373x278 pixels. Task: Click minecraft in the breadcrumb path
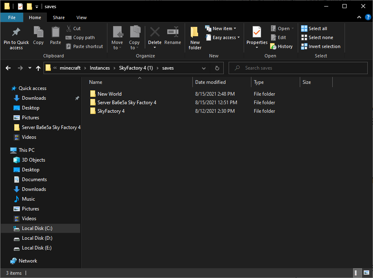(70, 68)
